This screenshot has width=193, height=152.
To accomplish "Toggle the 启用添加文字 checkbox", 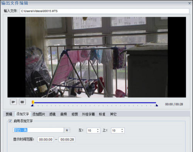I will 10,121.
